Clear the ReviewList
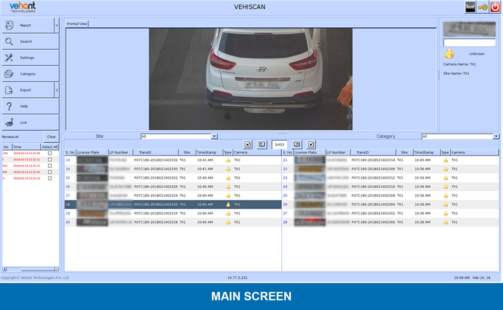The height and width of the screenshot is (310, 503). click(x=51, y=137)
